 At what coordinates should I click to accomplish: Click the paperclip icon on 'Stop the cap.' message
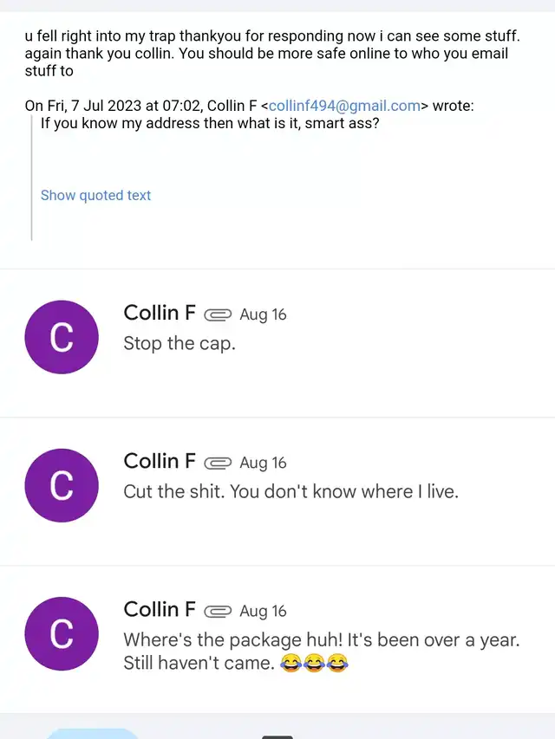click(x=218, y=314)
